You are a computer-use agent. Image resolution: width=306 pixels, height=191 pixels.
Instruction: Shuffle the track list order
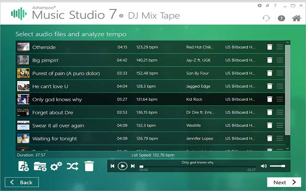pos(72,166)
